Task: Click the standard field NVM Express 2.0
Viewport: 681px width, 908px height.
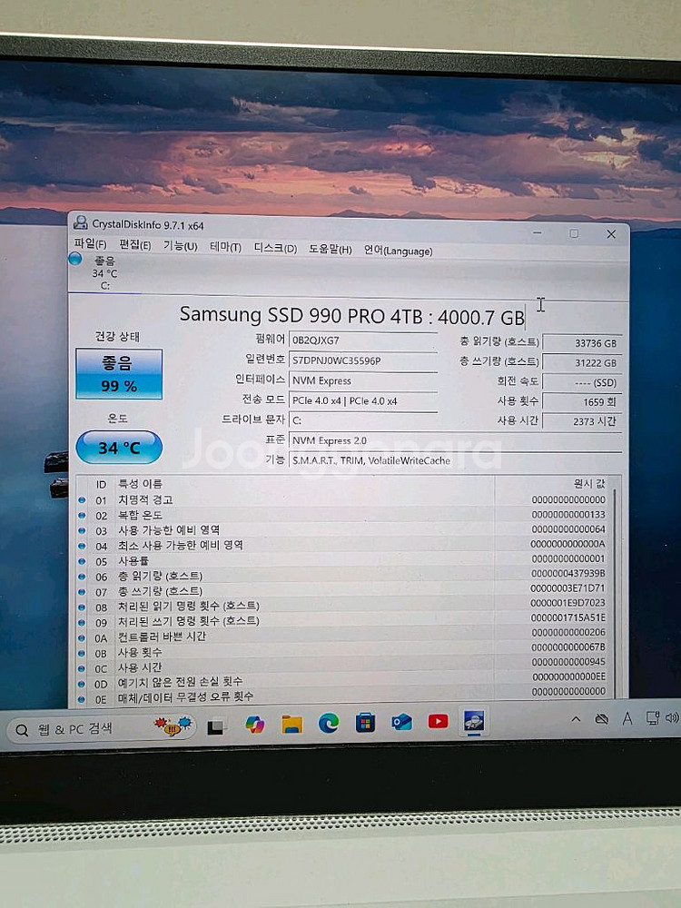Action: 455,440
